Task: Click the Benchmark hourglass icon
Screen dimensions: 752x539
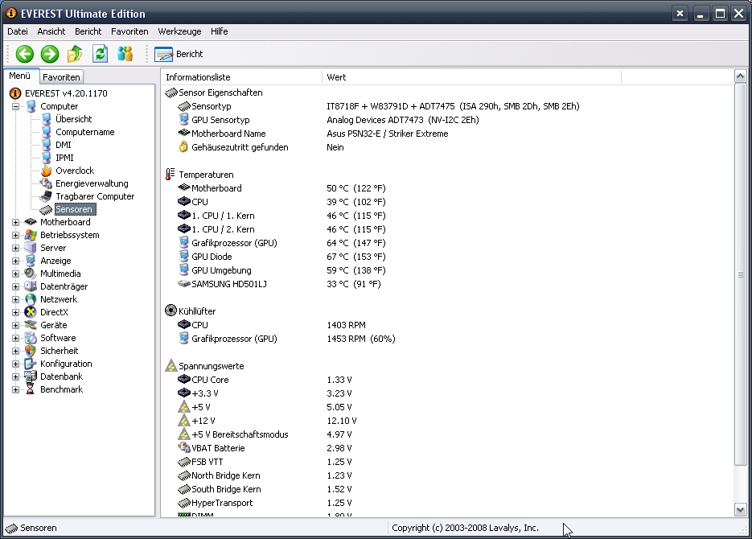Action: point(31,389)
